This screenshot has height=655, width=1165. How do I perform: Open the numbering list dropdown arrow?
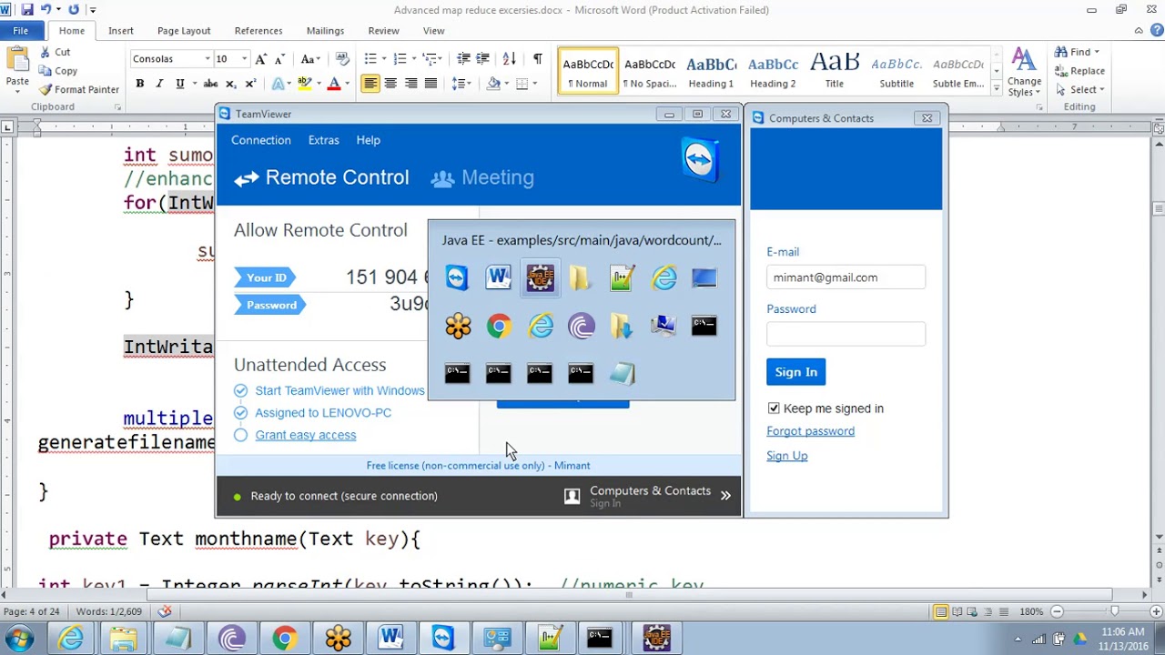412,59
